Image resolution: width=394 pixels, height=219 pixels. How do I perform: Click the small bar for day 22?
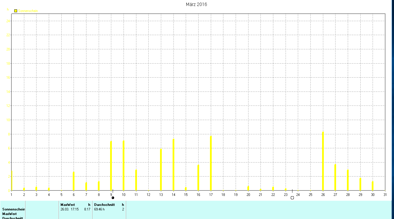click(273, 188)
